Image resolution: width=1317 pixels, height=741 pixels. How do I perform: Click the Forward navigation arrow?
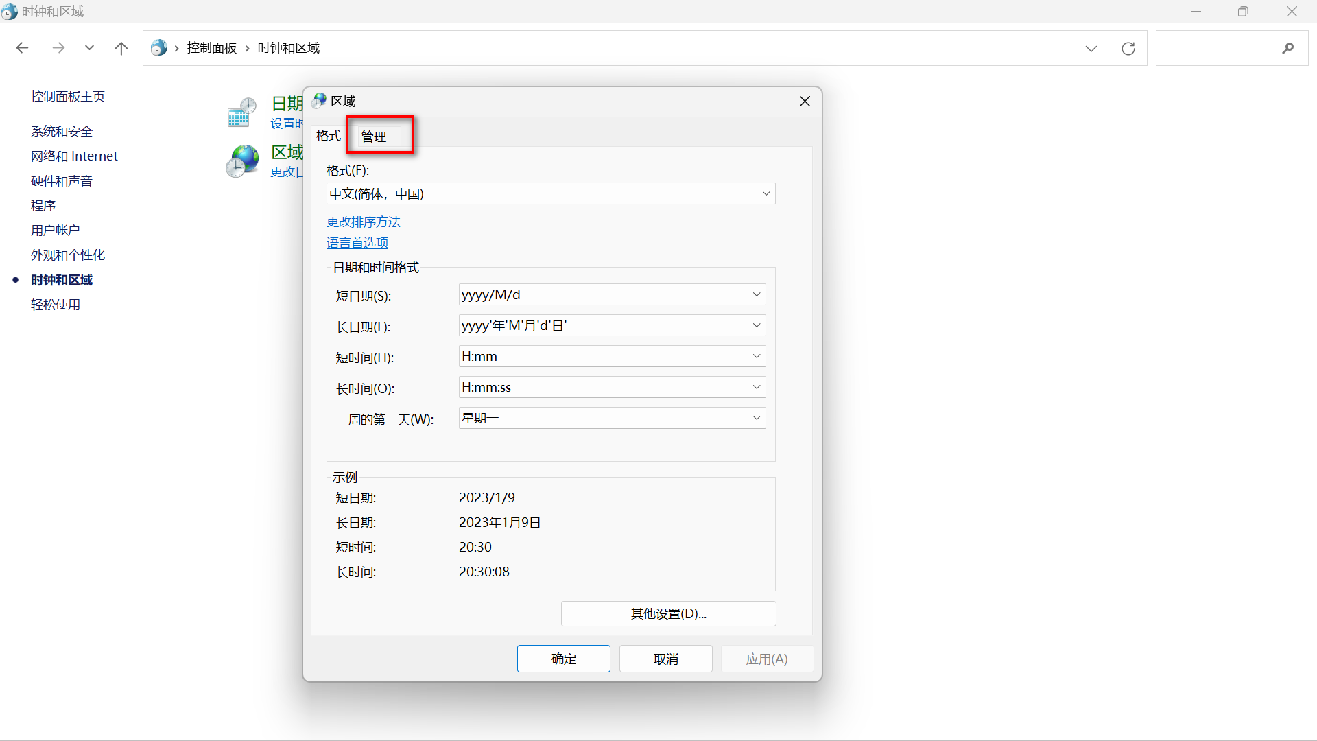pyautogui.click(x=58, y=48)
